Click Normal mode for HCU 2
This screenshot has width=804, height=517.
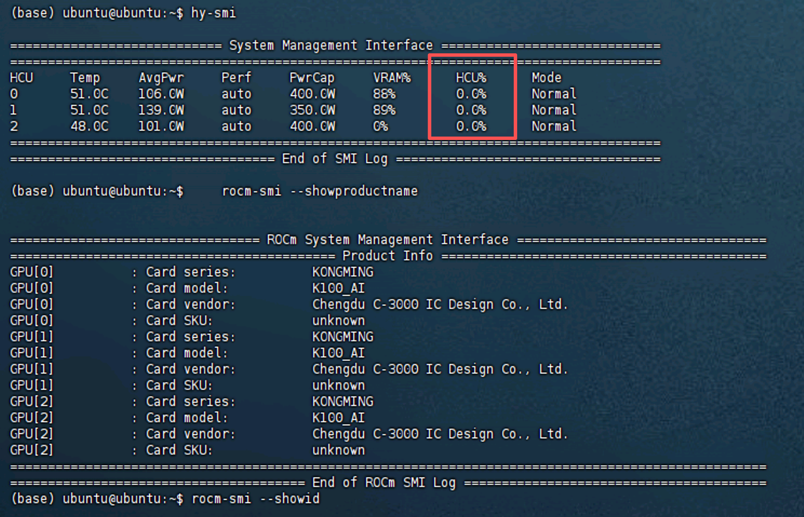click(554, 126)
